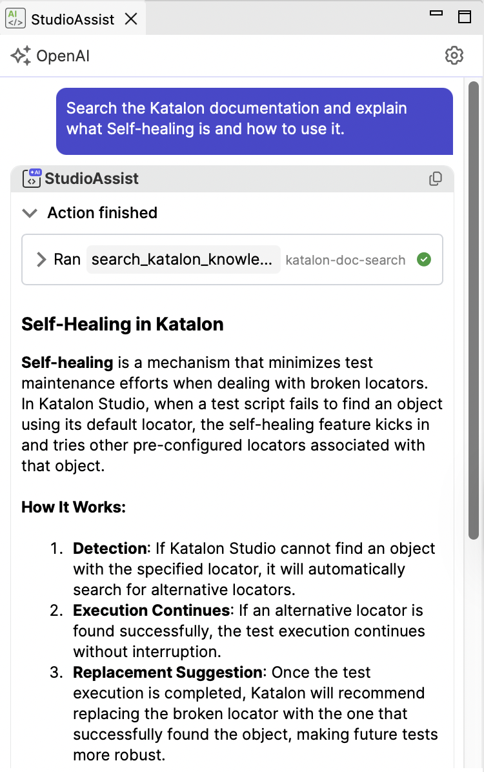Click the OpenAI sparkle icon
This screenshot has width=484, height=772.
pyautogui.click(x=21, y=56)
